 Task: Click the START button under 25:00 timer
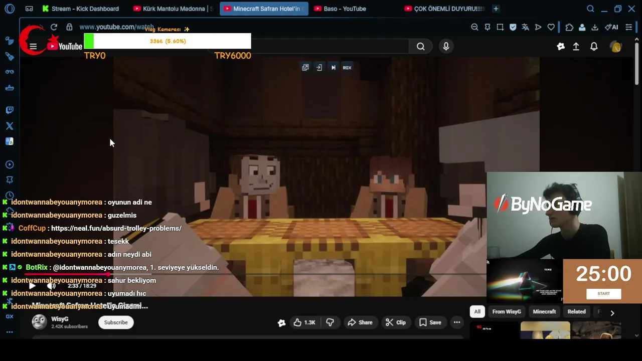pos(603,294)
